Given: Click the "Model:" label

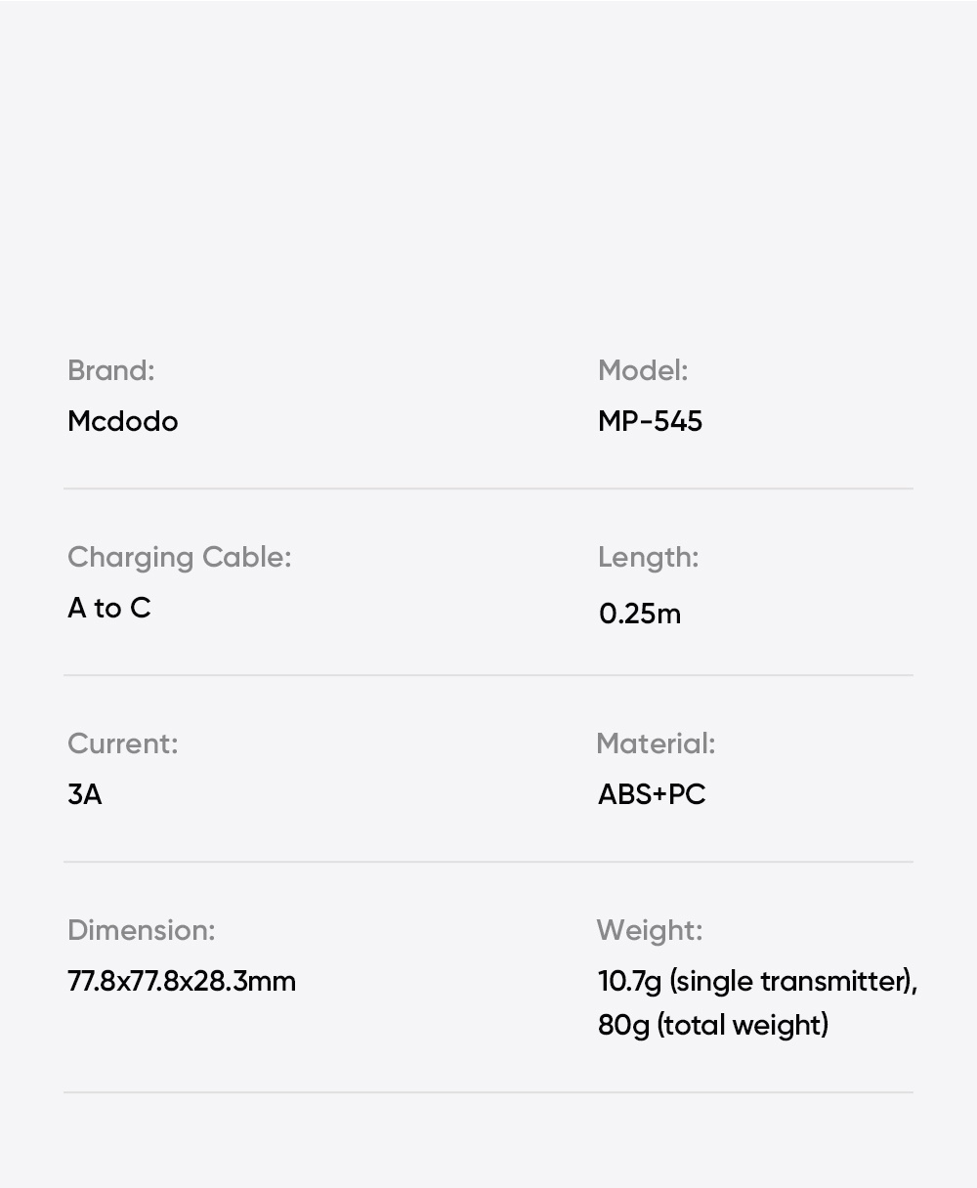Looking at the screenshot, I should point(643,371).
